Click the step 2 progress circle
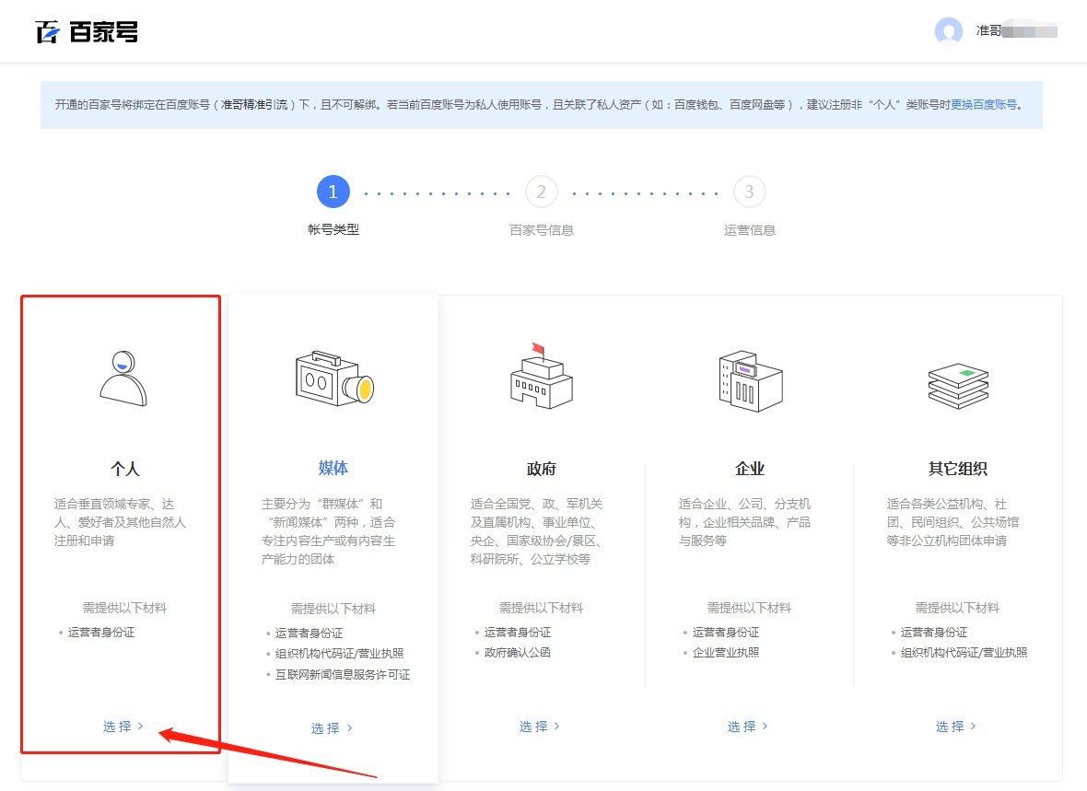Image resolution: width=1087 pixels, height=791 pixels. (541, 192)
